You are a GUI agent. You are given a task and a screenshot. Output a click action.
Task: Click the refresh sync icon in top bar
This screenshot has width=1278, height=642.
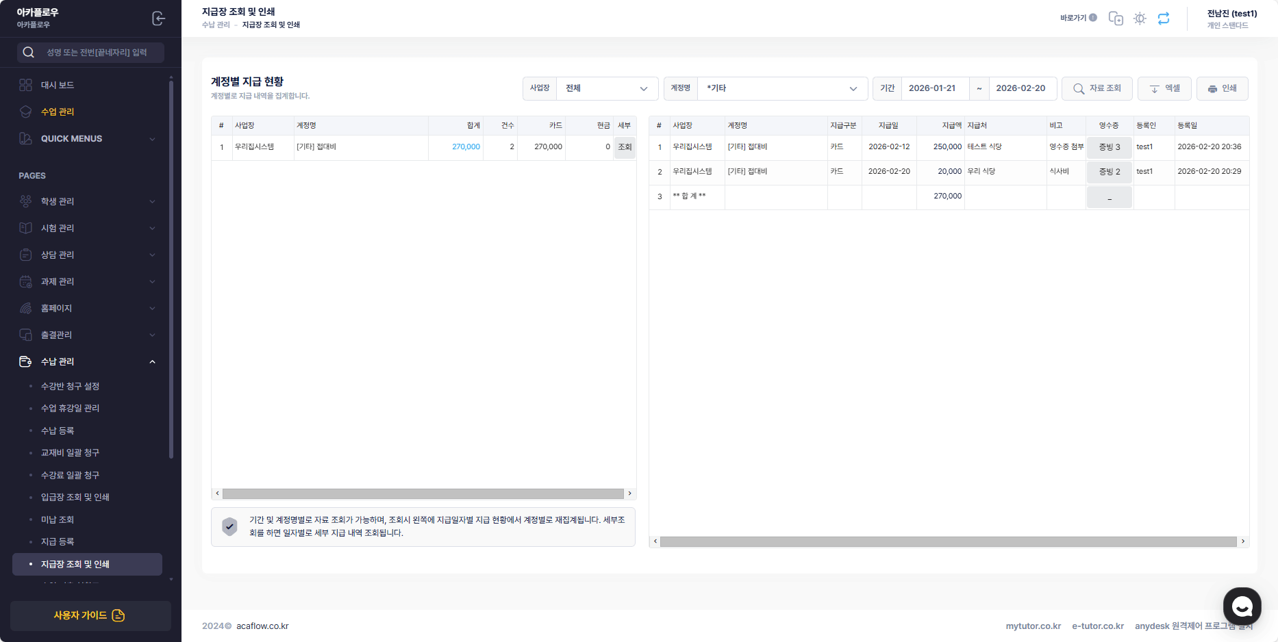(1164, 18)
